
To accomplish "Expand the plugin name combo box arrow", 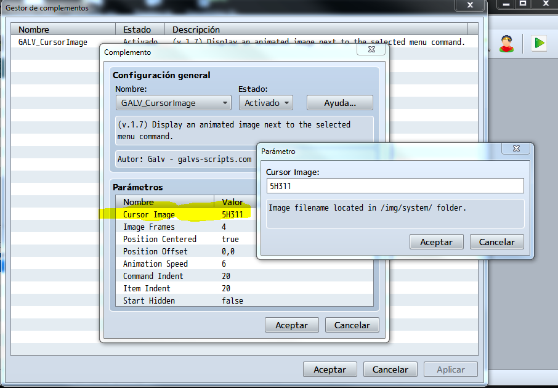I will pyautogui.click(x=225, y=102).
